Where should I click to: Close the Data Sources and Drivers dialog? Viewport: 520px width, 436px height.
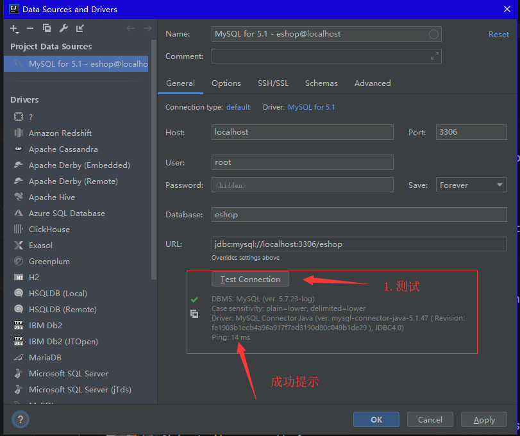click(x=507, y=9)
